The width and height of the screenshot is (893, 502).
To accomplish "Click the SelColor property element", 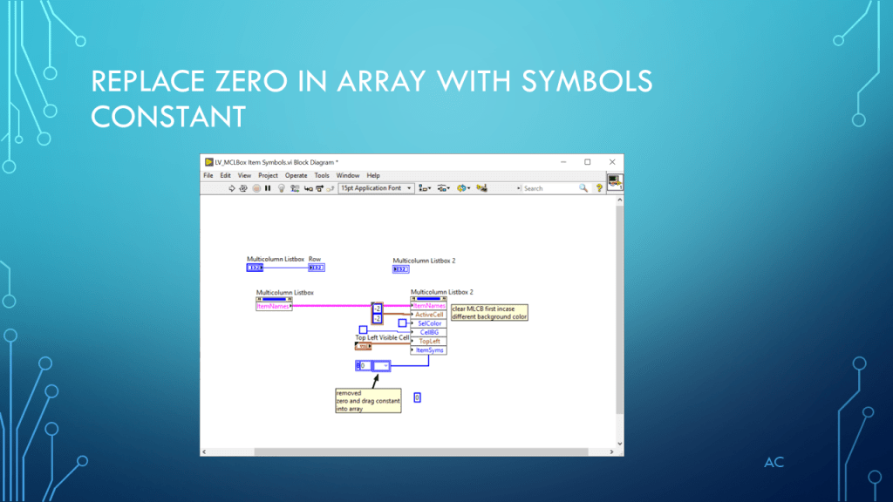I will click(430, 323).
